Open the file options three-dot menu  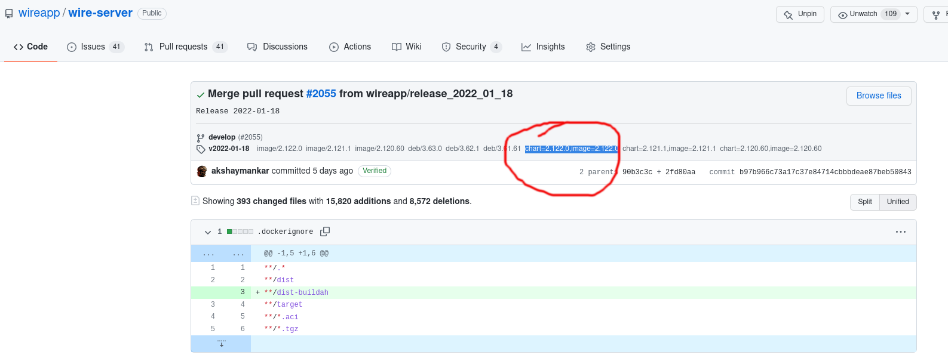pos(900,232)
